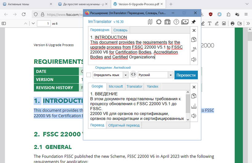Open ImTranslator dictionary panel icon

(167, 22)
